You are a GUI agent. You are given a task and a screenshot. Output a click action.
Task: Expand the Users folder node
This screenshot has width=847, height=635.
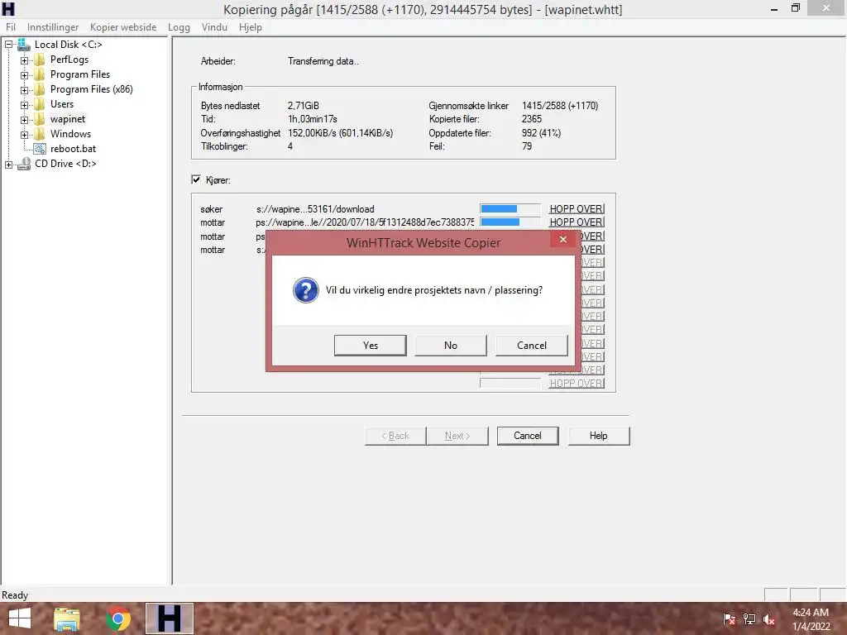click(24, 105)
